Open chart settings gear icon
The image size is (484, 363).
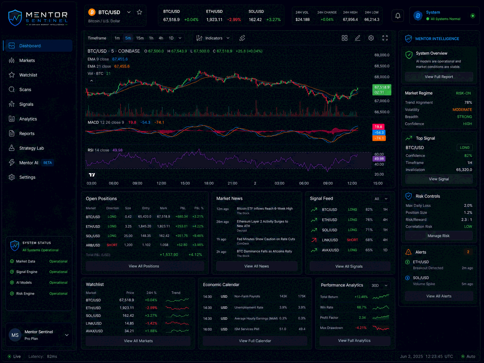tap(371, 38)
